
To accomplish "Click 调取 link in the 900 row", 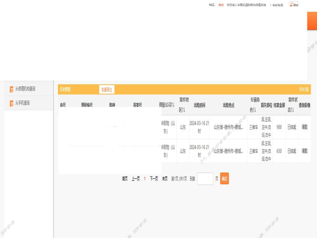I will (304, 127).
